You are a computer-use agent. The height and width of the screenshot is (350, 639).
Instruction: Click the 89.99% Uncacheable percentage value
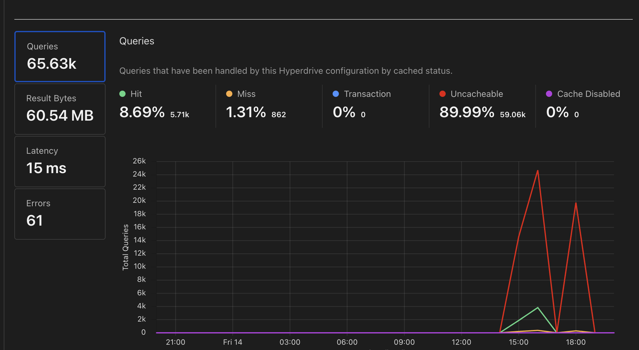pyautogui.click(x=467, y=112)
